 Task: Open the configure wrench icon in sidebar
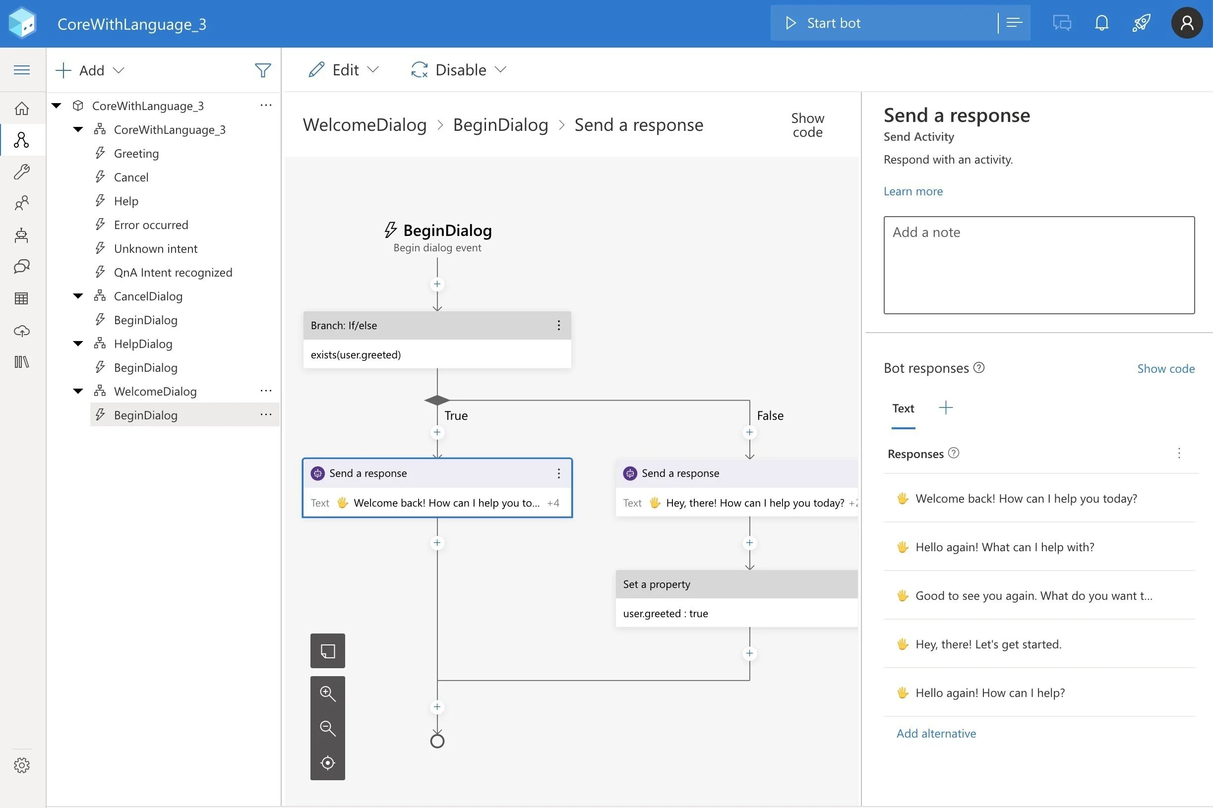tap(22, 172)
